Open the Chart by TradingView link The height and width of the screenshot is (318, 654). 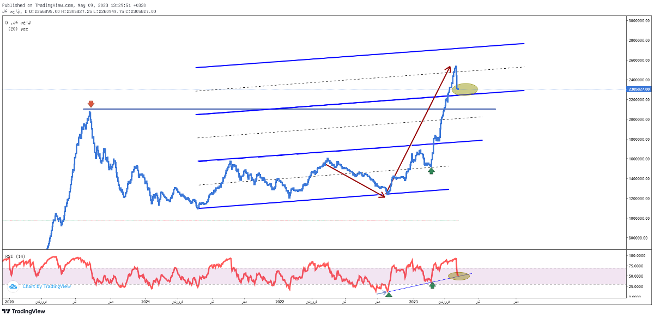(46, 286)
